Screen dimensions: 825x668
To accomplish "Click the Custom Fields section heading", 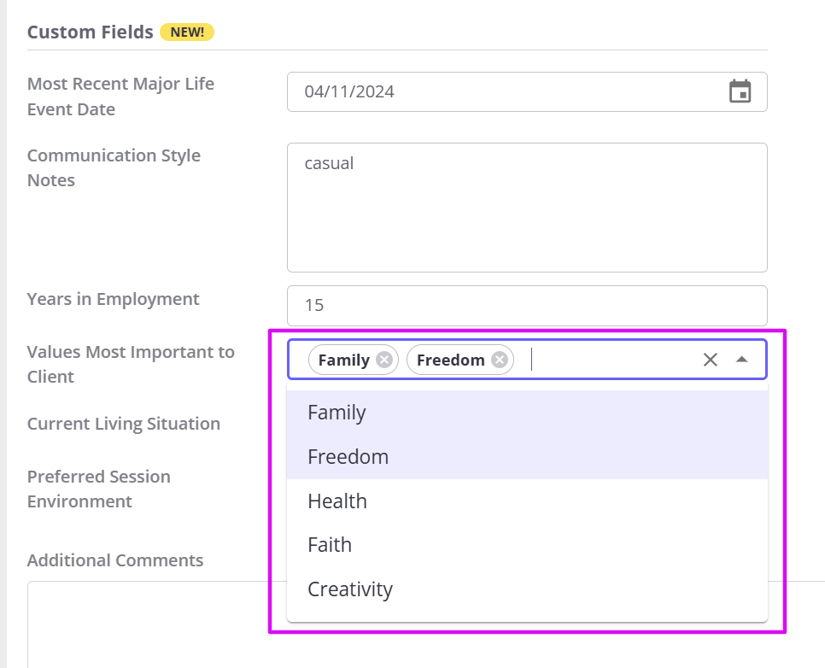I will 90,32.
